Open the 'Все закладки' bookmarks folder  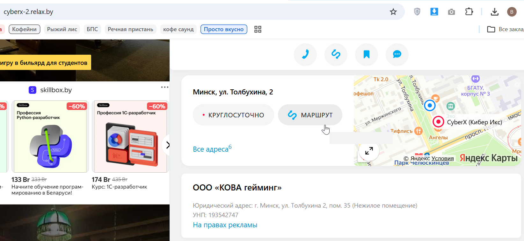(505, 29)
